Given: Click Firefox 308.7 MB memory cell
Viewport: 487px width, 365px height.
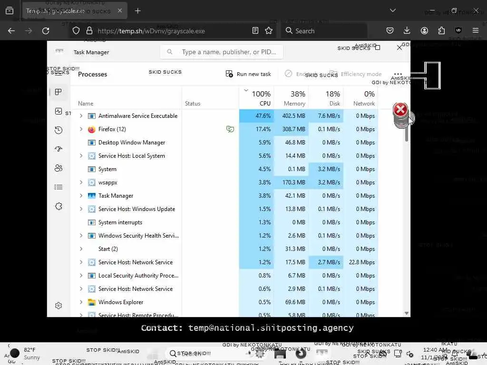Looking at the screenshot, I should coord(291,129).
